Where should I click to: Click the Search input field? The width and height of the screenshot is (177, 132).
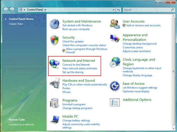click(147, 10)
